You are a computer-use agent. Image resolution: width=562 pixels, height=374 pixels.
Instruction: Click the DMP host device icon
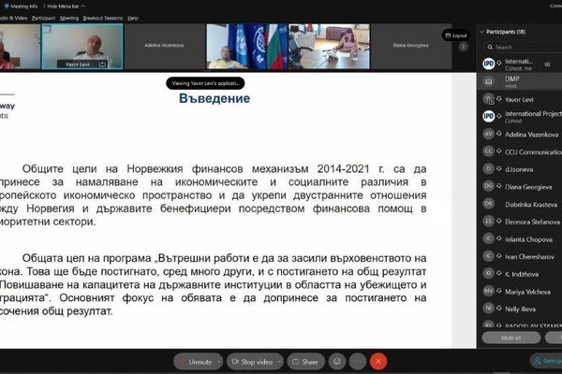[489, 81]
